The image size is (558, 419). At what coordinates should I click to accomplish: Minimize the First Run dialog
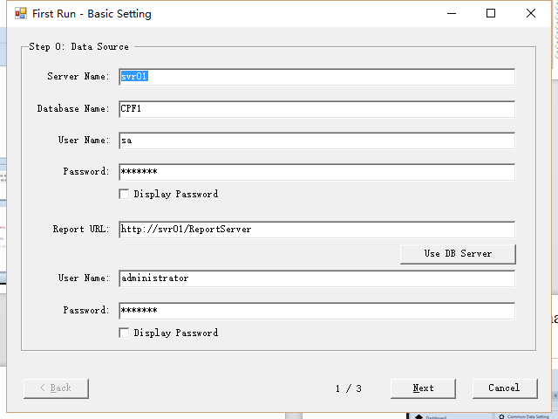[x=452, y=14]
